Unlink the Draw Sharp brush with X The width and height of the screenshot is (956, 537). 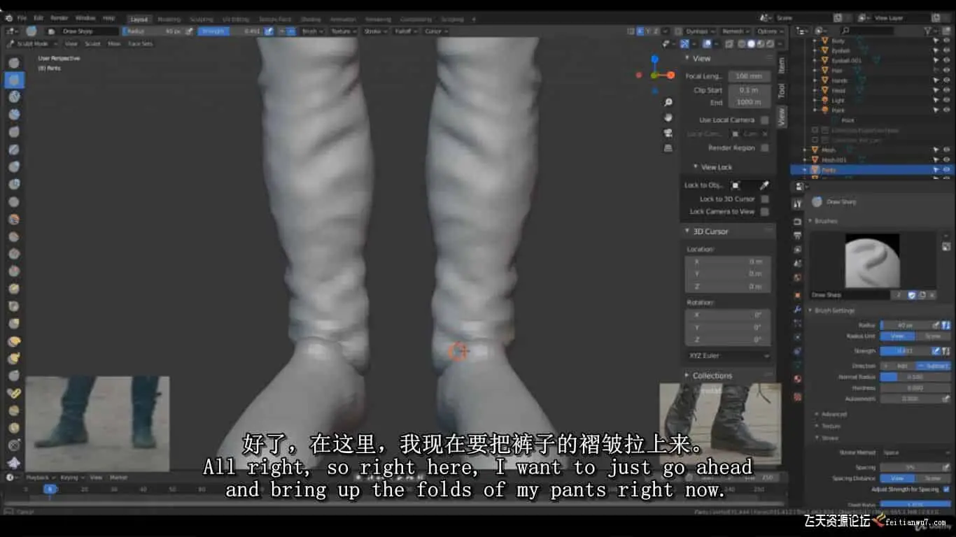[932, 295]
